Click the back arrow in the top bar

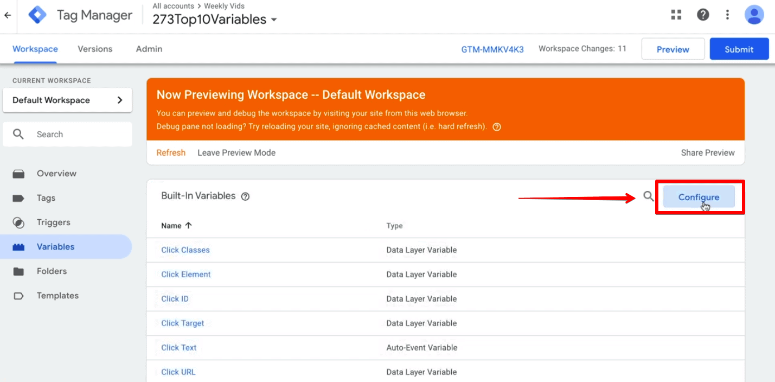coord(7,15)
